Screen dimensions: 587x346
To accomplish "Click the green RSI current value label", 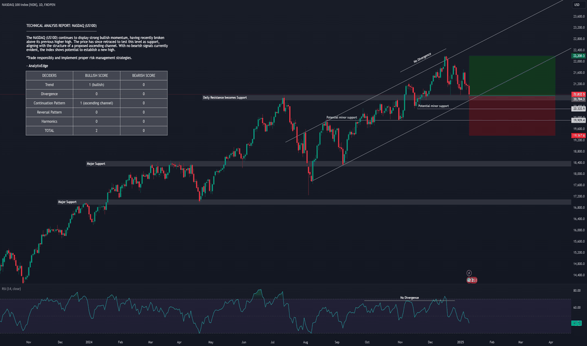I will [576, 323].
